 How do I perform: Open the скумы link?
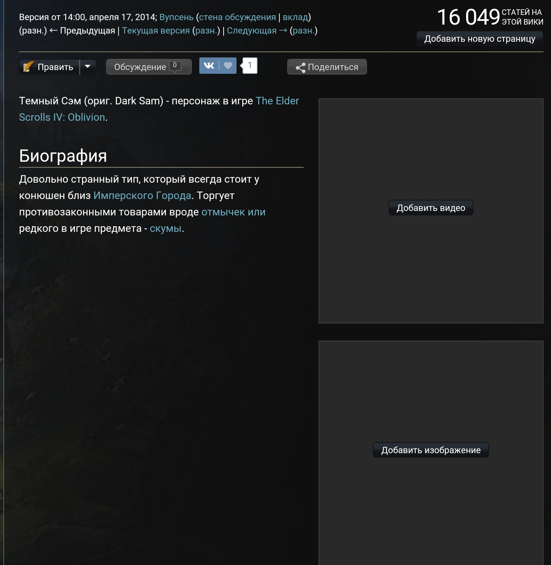[165, 228]
